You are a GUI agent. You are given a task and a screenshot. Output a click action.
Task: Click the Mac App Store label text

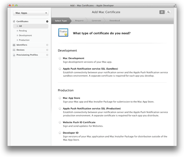(71, 98)
